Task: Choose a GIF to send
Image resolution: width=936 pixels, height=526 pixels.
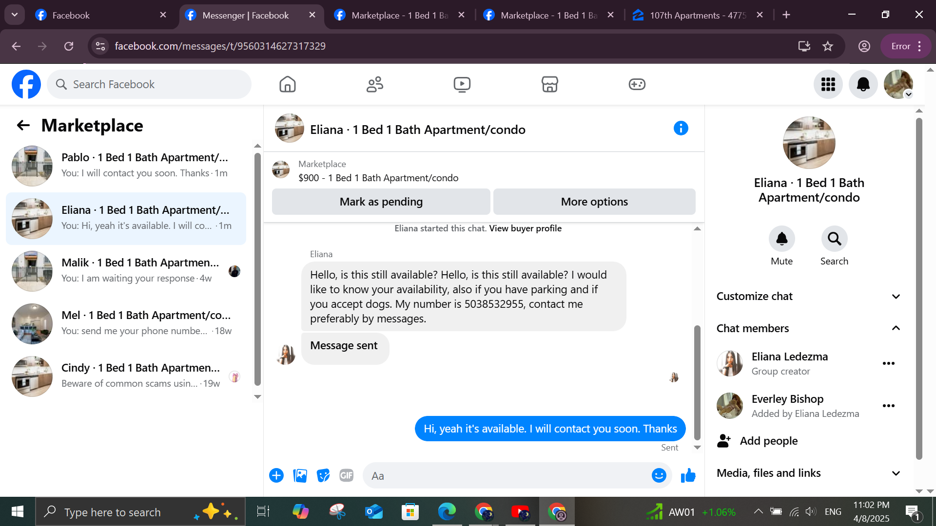Action: 346,475
